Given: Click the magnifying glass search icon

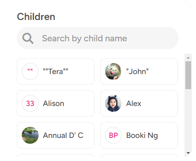Looking at the screenshot, I should 28,38.
